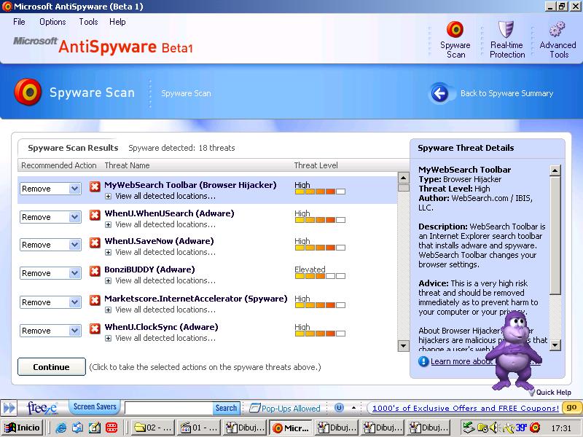Select Marketscore.InternetAccelerator (Spyware) threat name
This screenshot has width=583, height=437.
pos(196,299)
